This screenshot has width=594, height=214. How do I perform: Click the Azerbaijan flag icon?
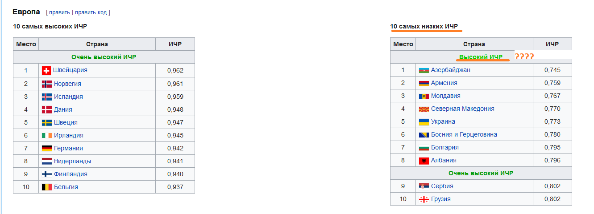tap(424, 70)
